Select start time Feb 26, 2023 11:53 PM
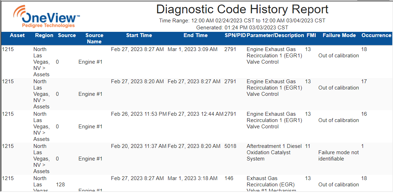This screenshot has height=193, width=393. [138, 114]
